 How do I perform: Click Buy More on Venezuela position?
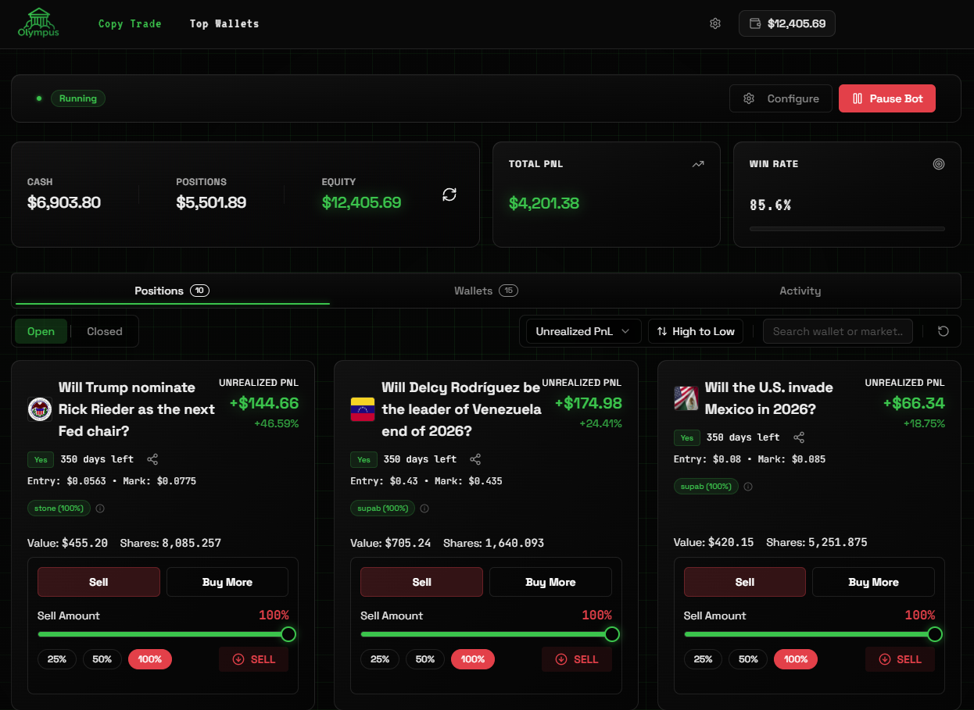550,582
